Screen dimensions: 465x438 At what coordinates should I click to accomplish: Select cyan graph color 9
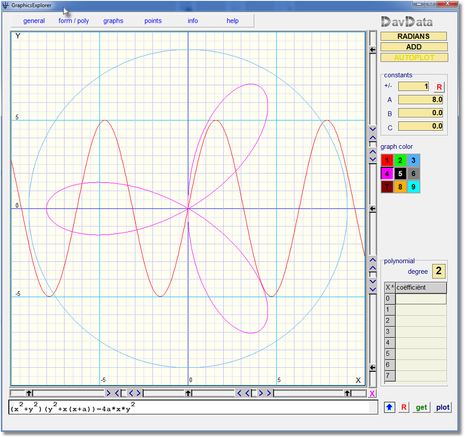pyautogui.click(x=413, y=187)
